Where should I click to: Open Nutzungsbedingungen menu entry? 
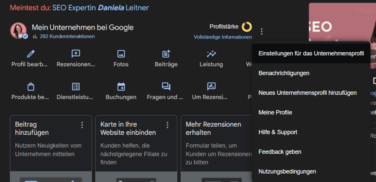[x=311, y=171]
